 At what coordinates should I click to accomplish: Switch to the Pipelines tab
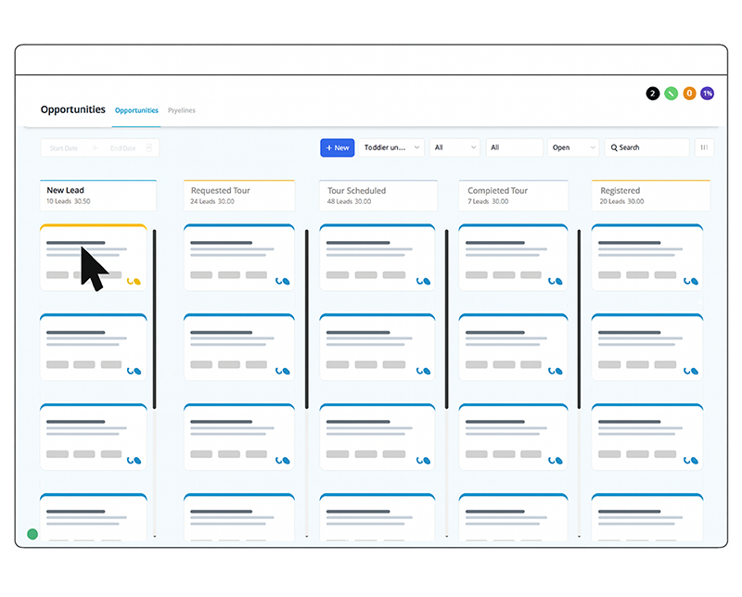(181, 110)
